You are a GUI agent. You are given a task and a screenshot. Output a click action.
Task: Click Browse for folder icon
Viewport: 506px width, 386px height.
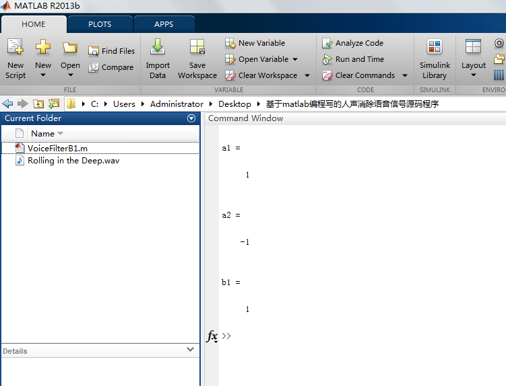click(54, 104)
